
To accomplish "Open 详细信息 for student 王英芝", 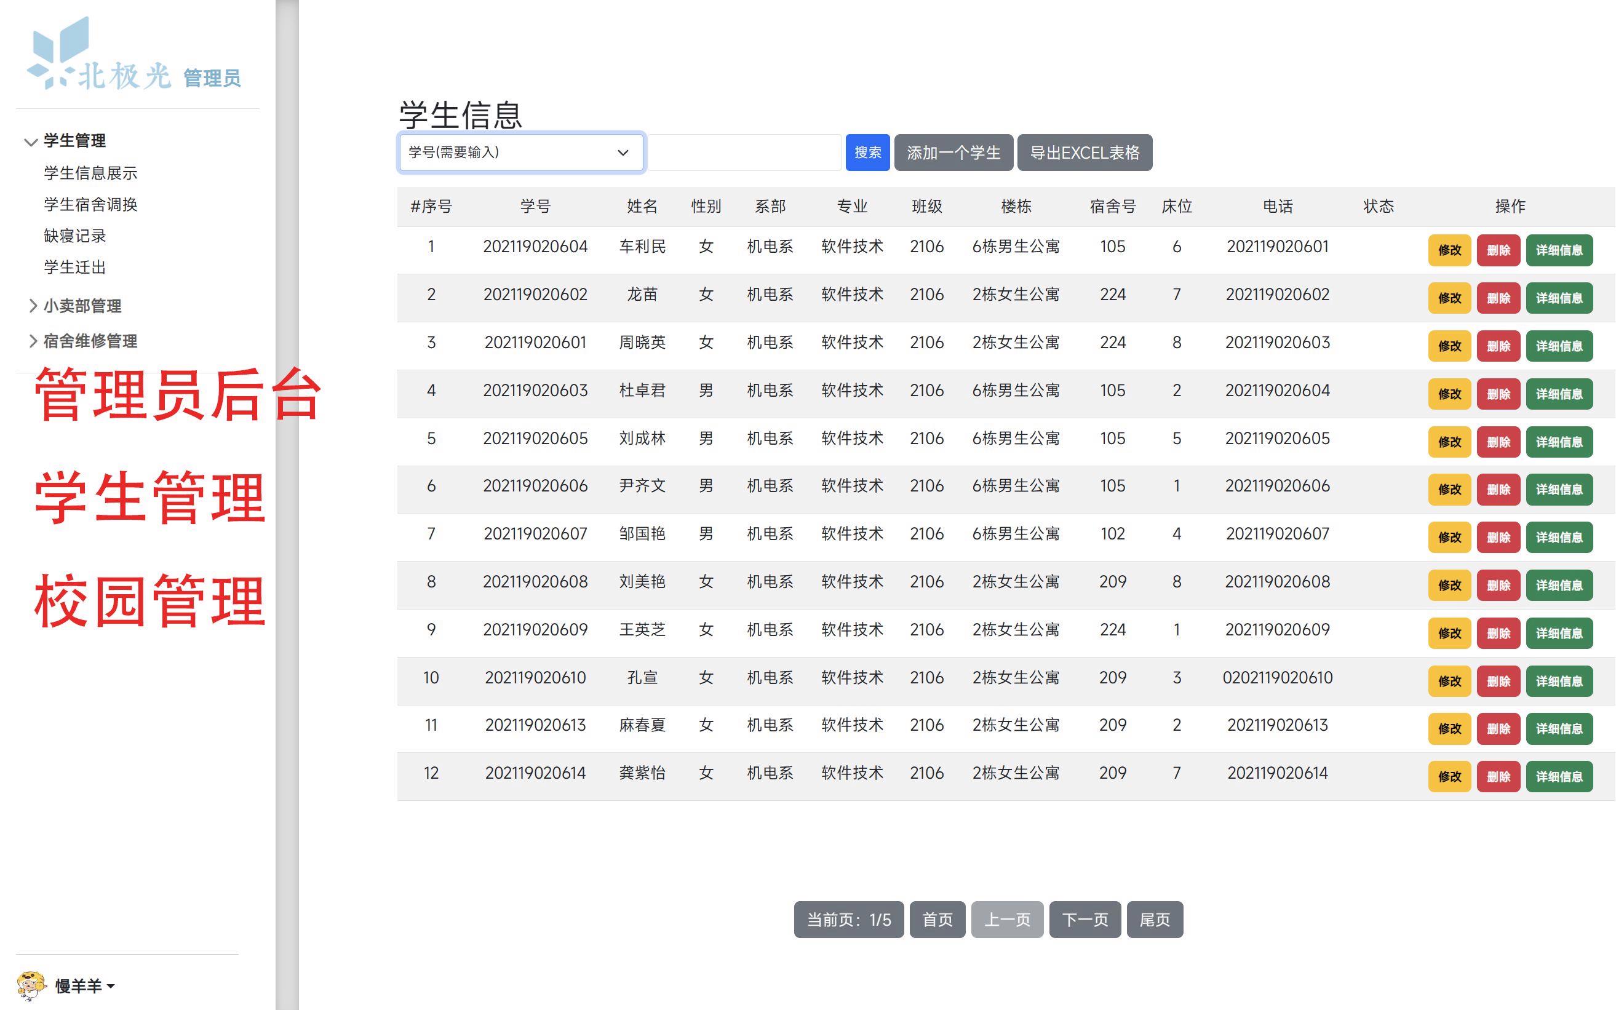I will point(1559,634).
